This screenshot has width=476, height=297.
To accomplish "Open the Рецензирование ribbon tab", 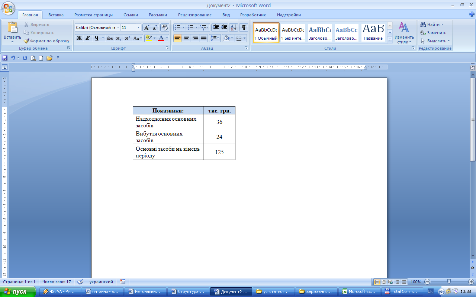I will pos(195,15).
